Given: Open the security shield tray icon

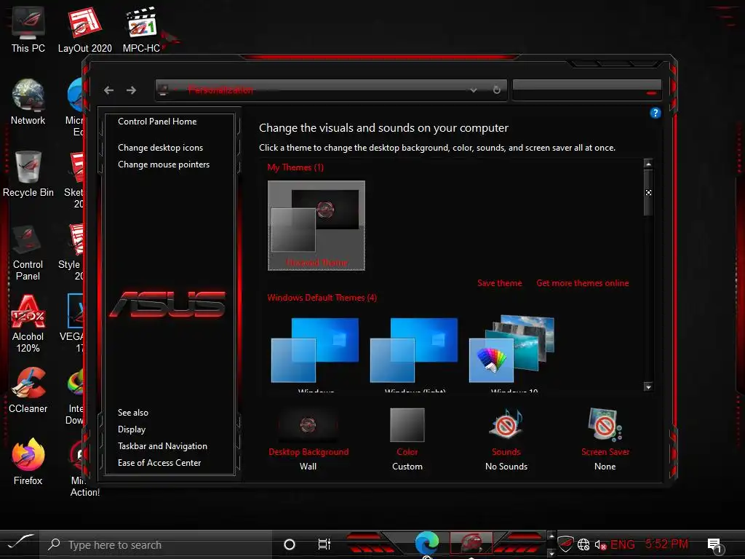Looking at the screenshot, I should [x=565, y=544].
